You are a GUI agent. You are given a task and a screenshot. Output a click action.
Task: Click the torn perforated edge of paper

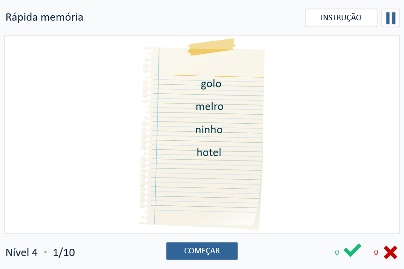pos(145,134)
